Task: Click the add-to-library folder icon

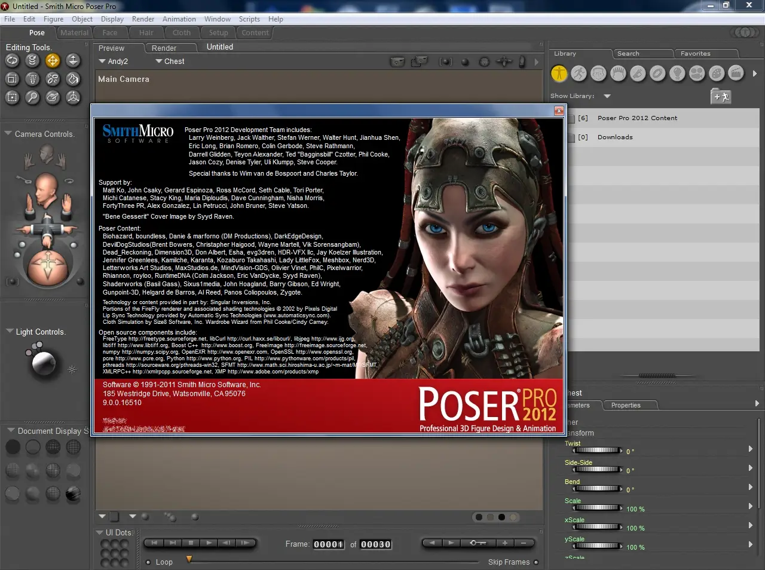Action: tap(721, 96)
